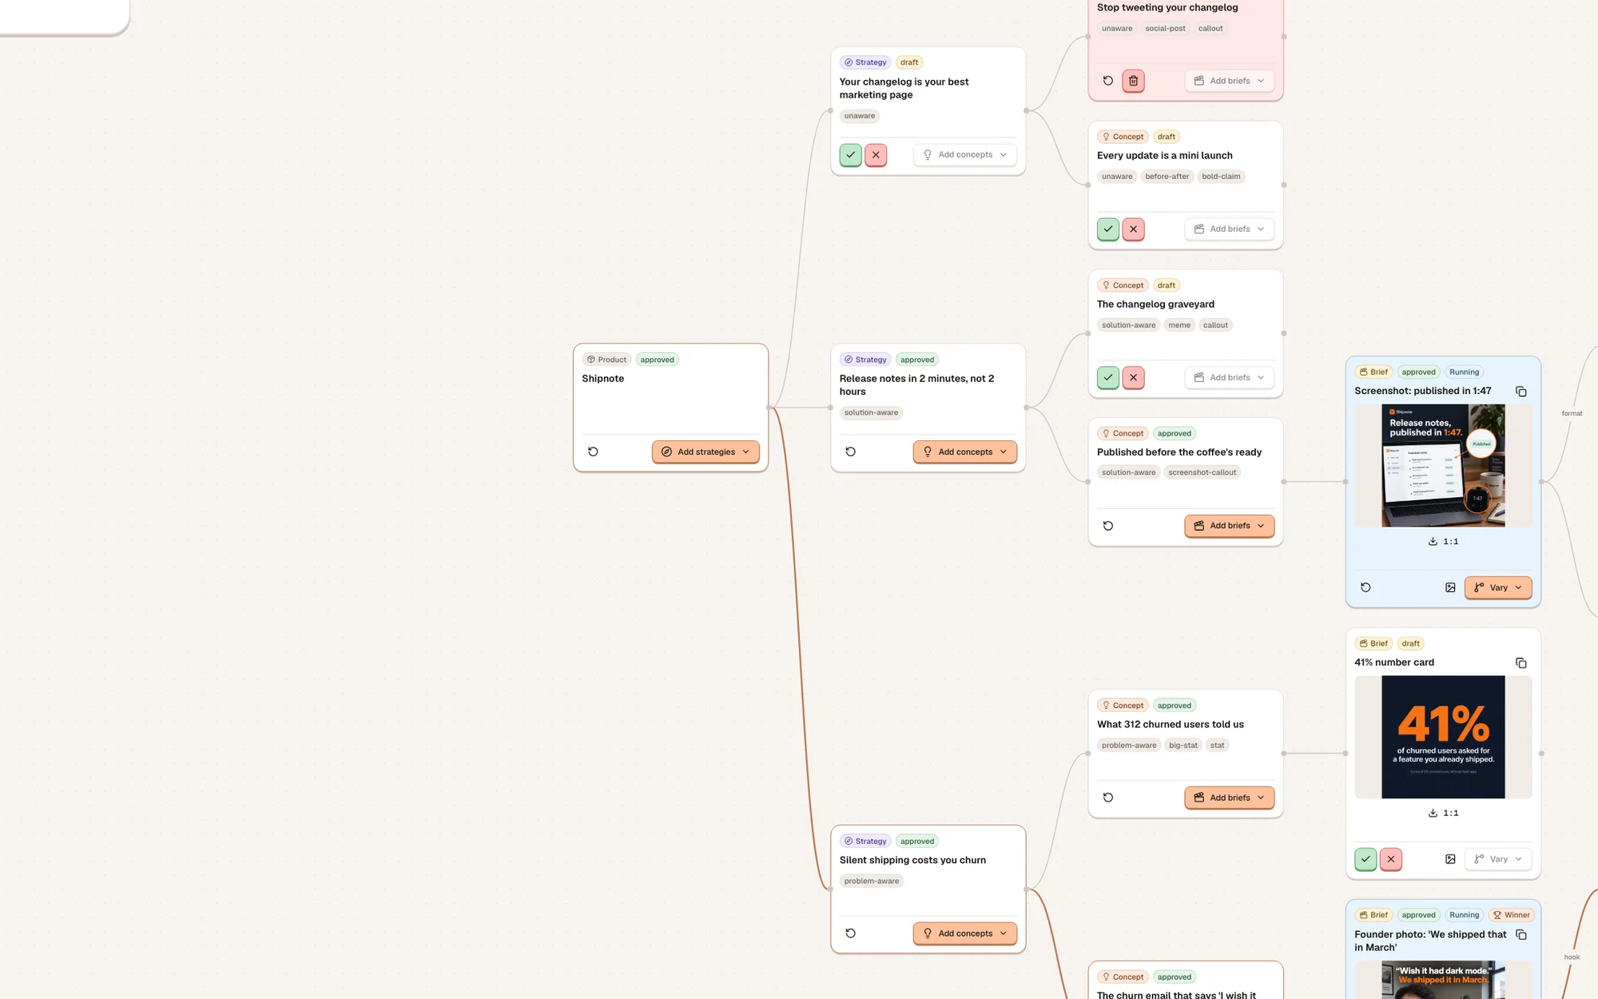Viewport: 1598px width, 999px height.
Task: Open Vary menu on '41% number card' brief
Action: coord(1498,859)
